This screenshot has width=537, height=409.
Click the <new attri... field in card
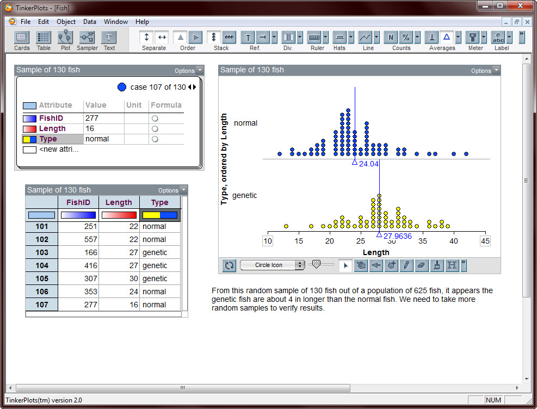tap(59, 149)
